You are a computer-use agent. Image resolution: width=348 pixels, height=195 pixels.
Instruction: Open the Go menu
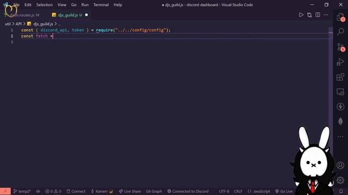click(74, 5)
